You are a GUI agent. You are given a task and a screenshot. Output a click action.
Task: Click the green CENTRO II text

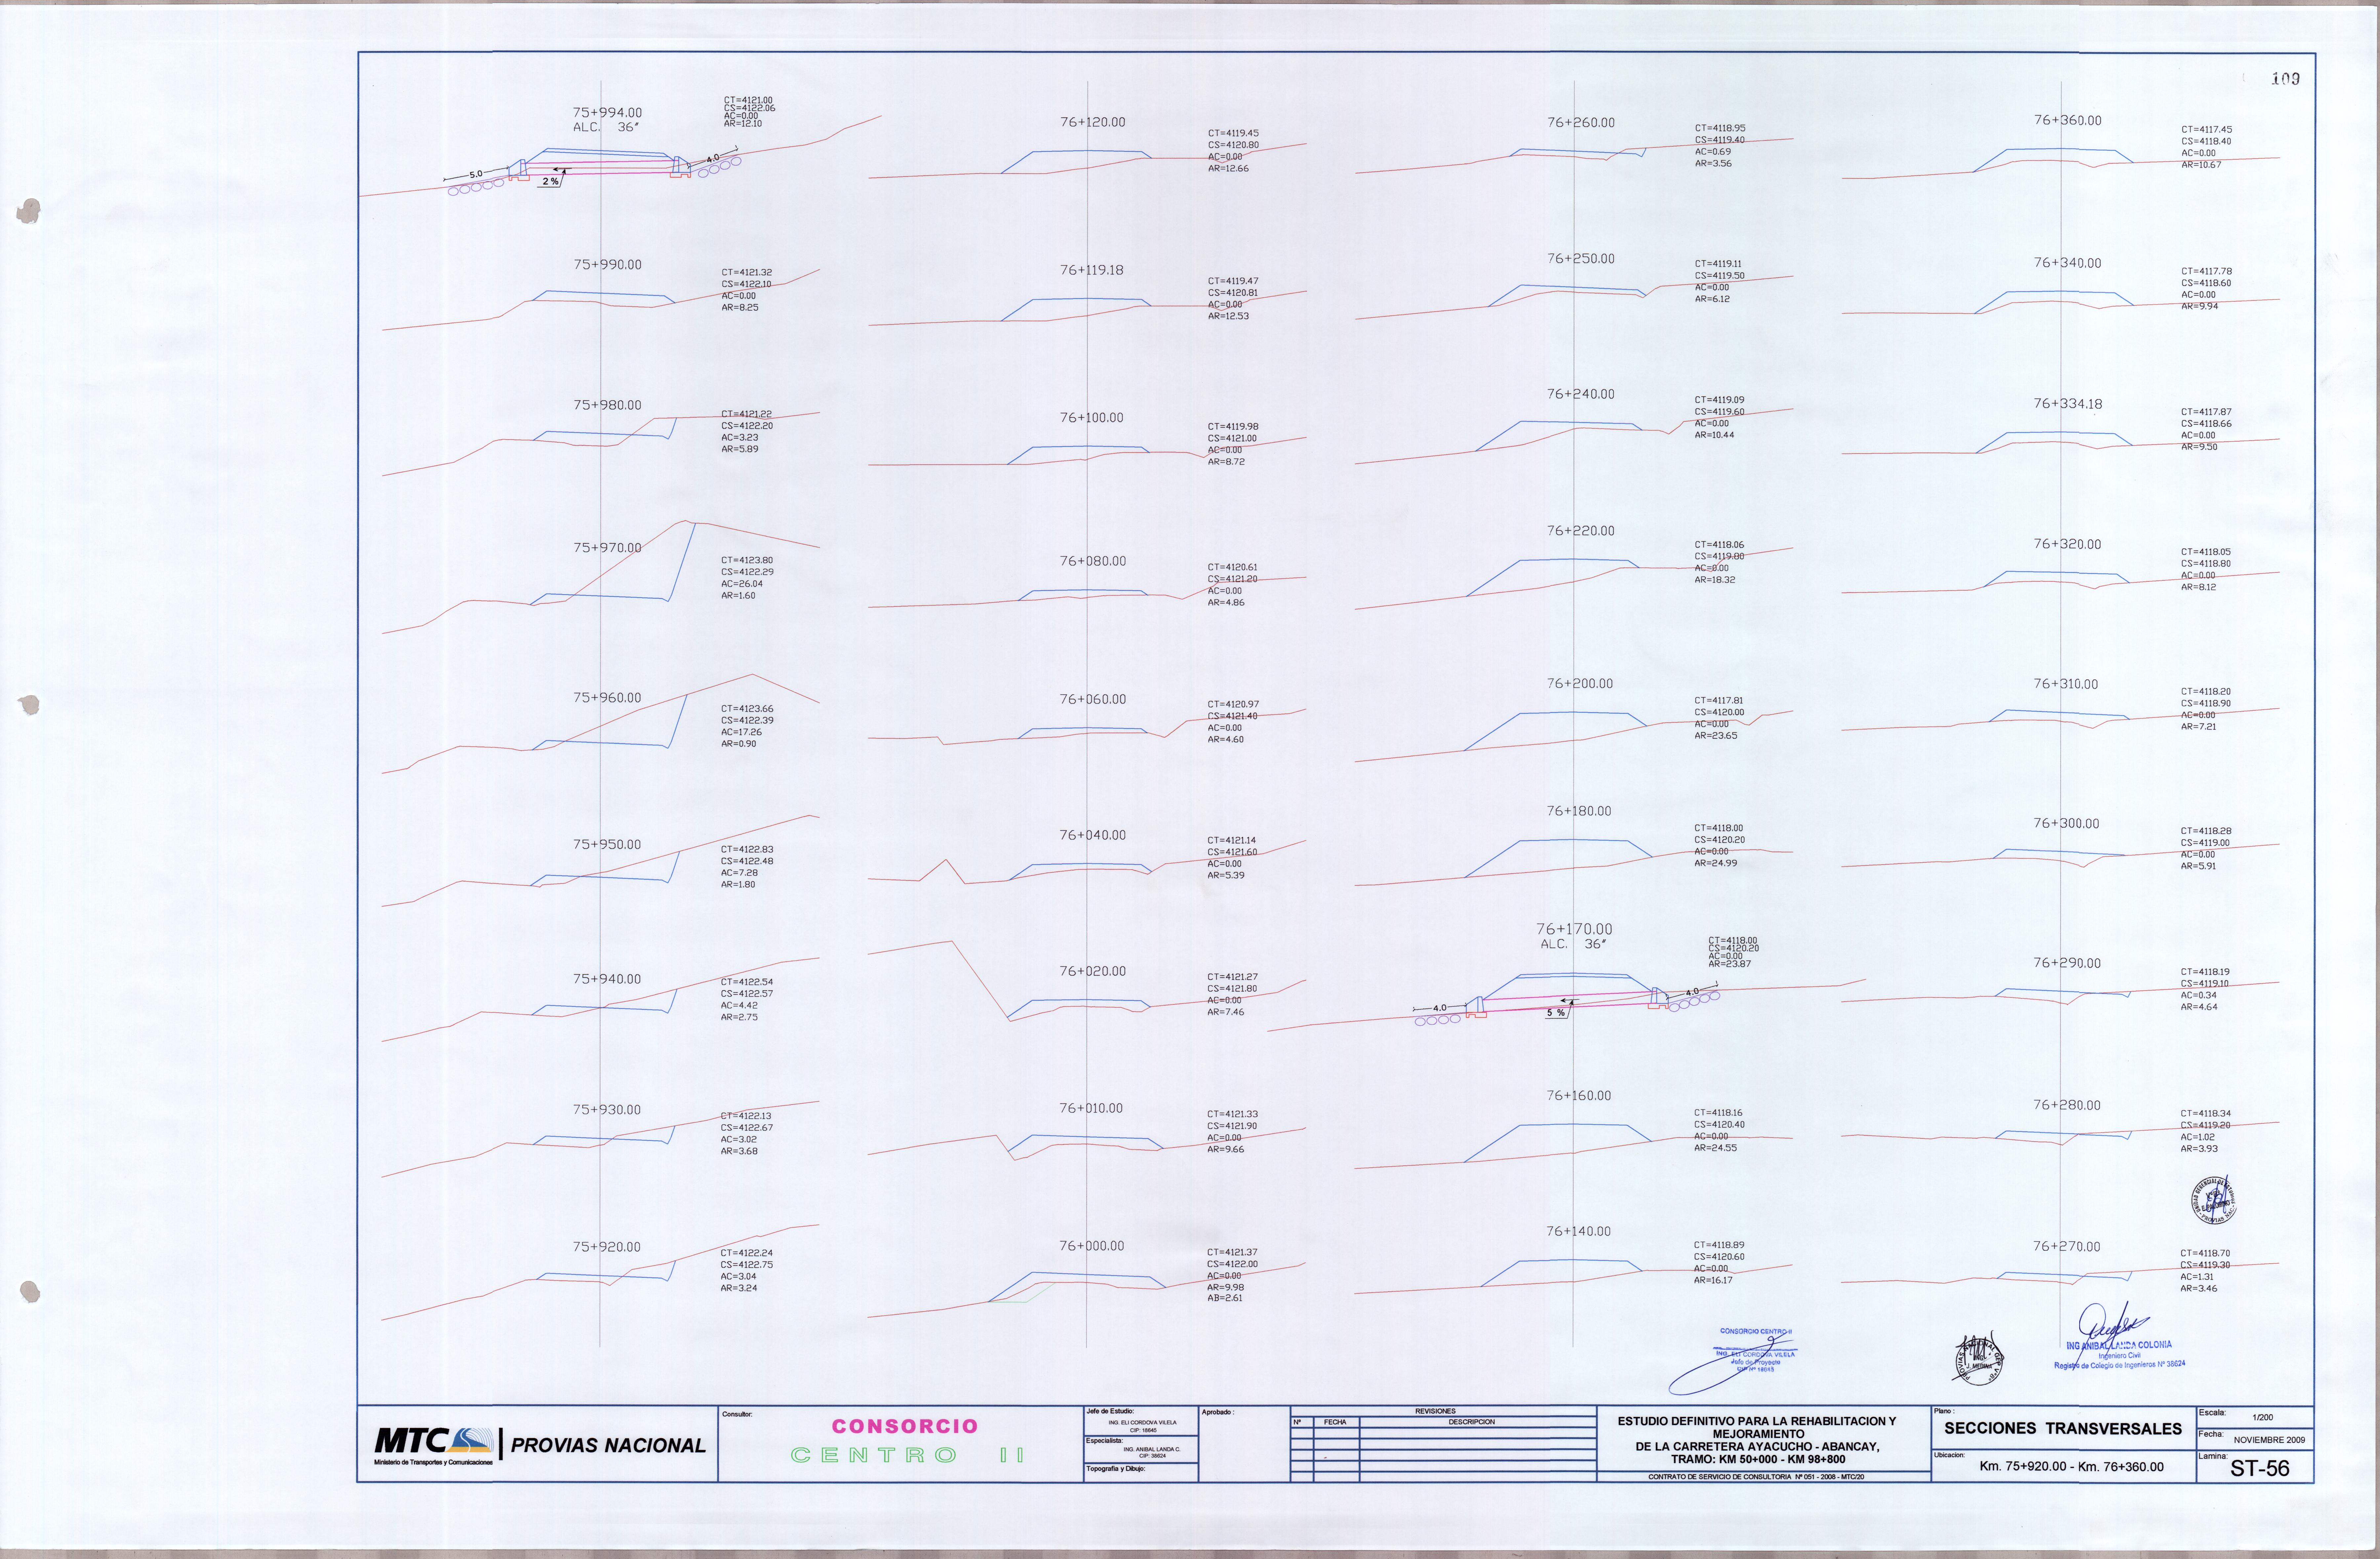click(908, 1455)
